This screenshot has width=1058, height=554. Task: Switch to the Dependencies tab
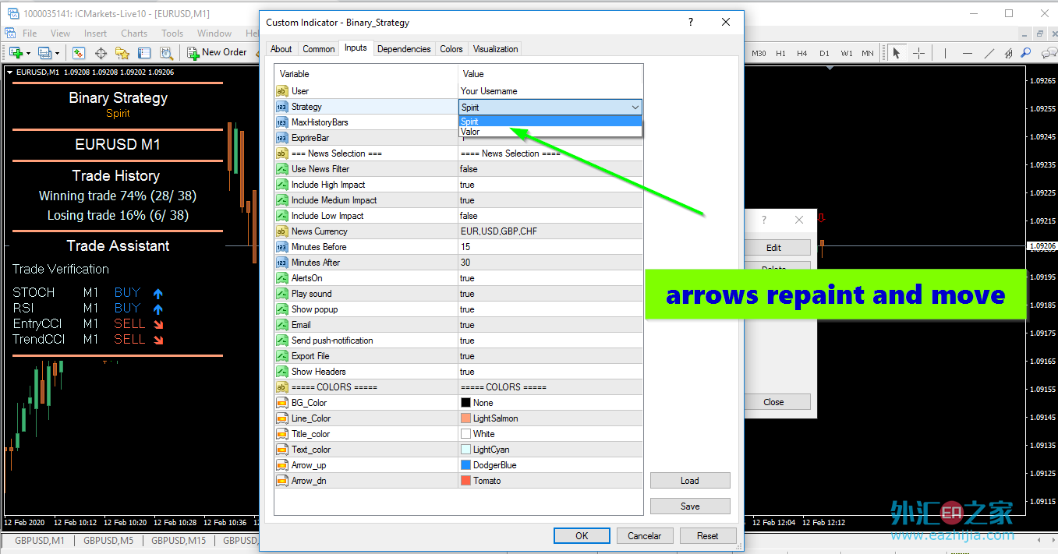point(404,49)
